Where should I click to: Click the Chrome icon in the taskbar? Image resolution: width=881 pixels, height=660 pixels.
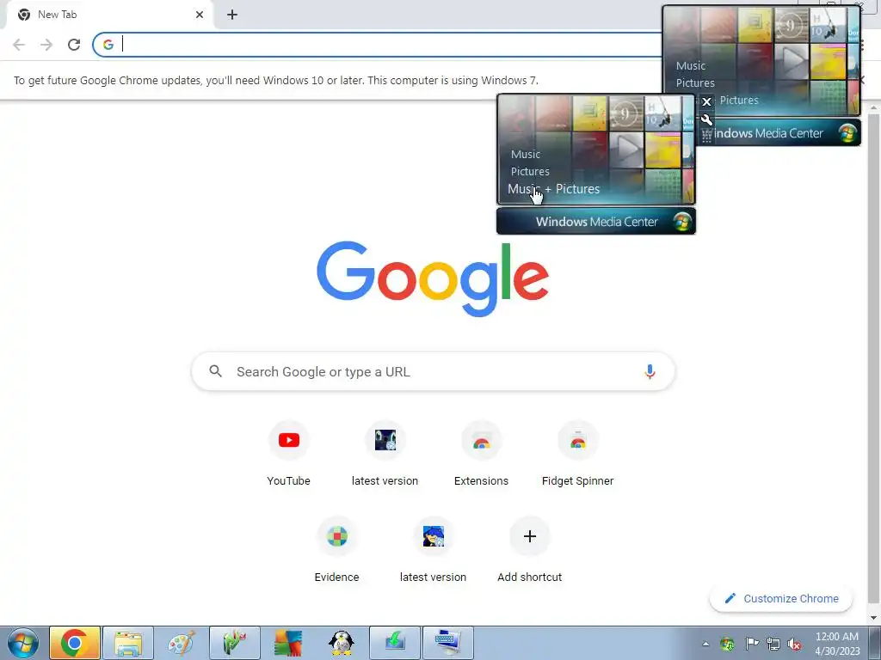(75, 643)
